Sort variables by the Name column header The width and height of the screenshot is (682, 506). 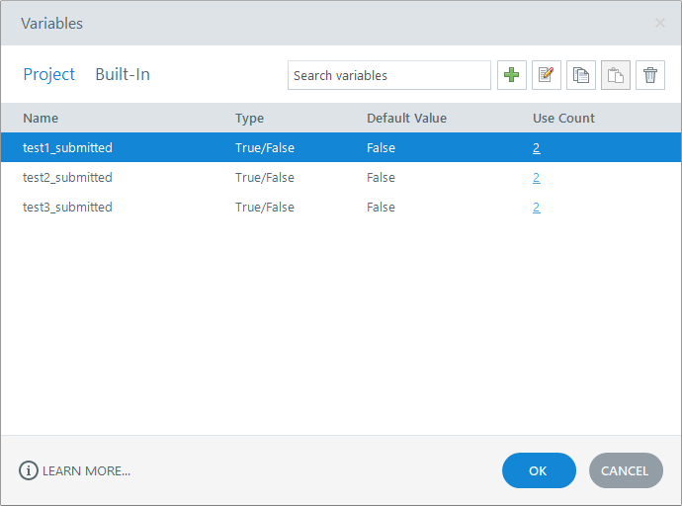(x=41, y=118)
